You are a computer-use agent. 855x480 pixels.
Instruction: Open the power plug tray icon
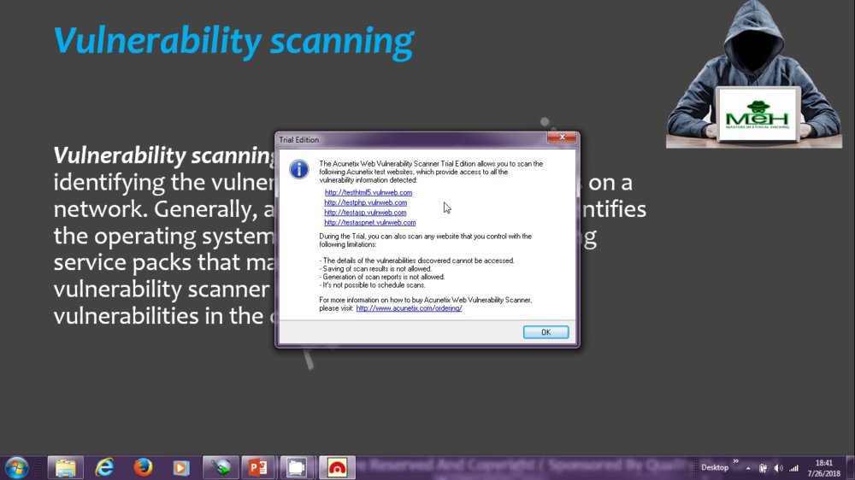tap(763, 468)
